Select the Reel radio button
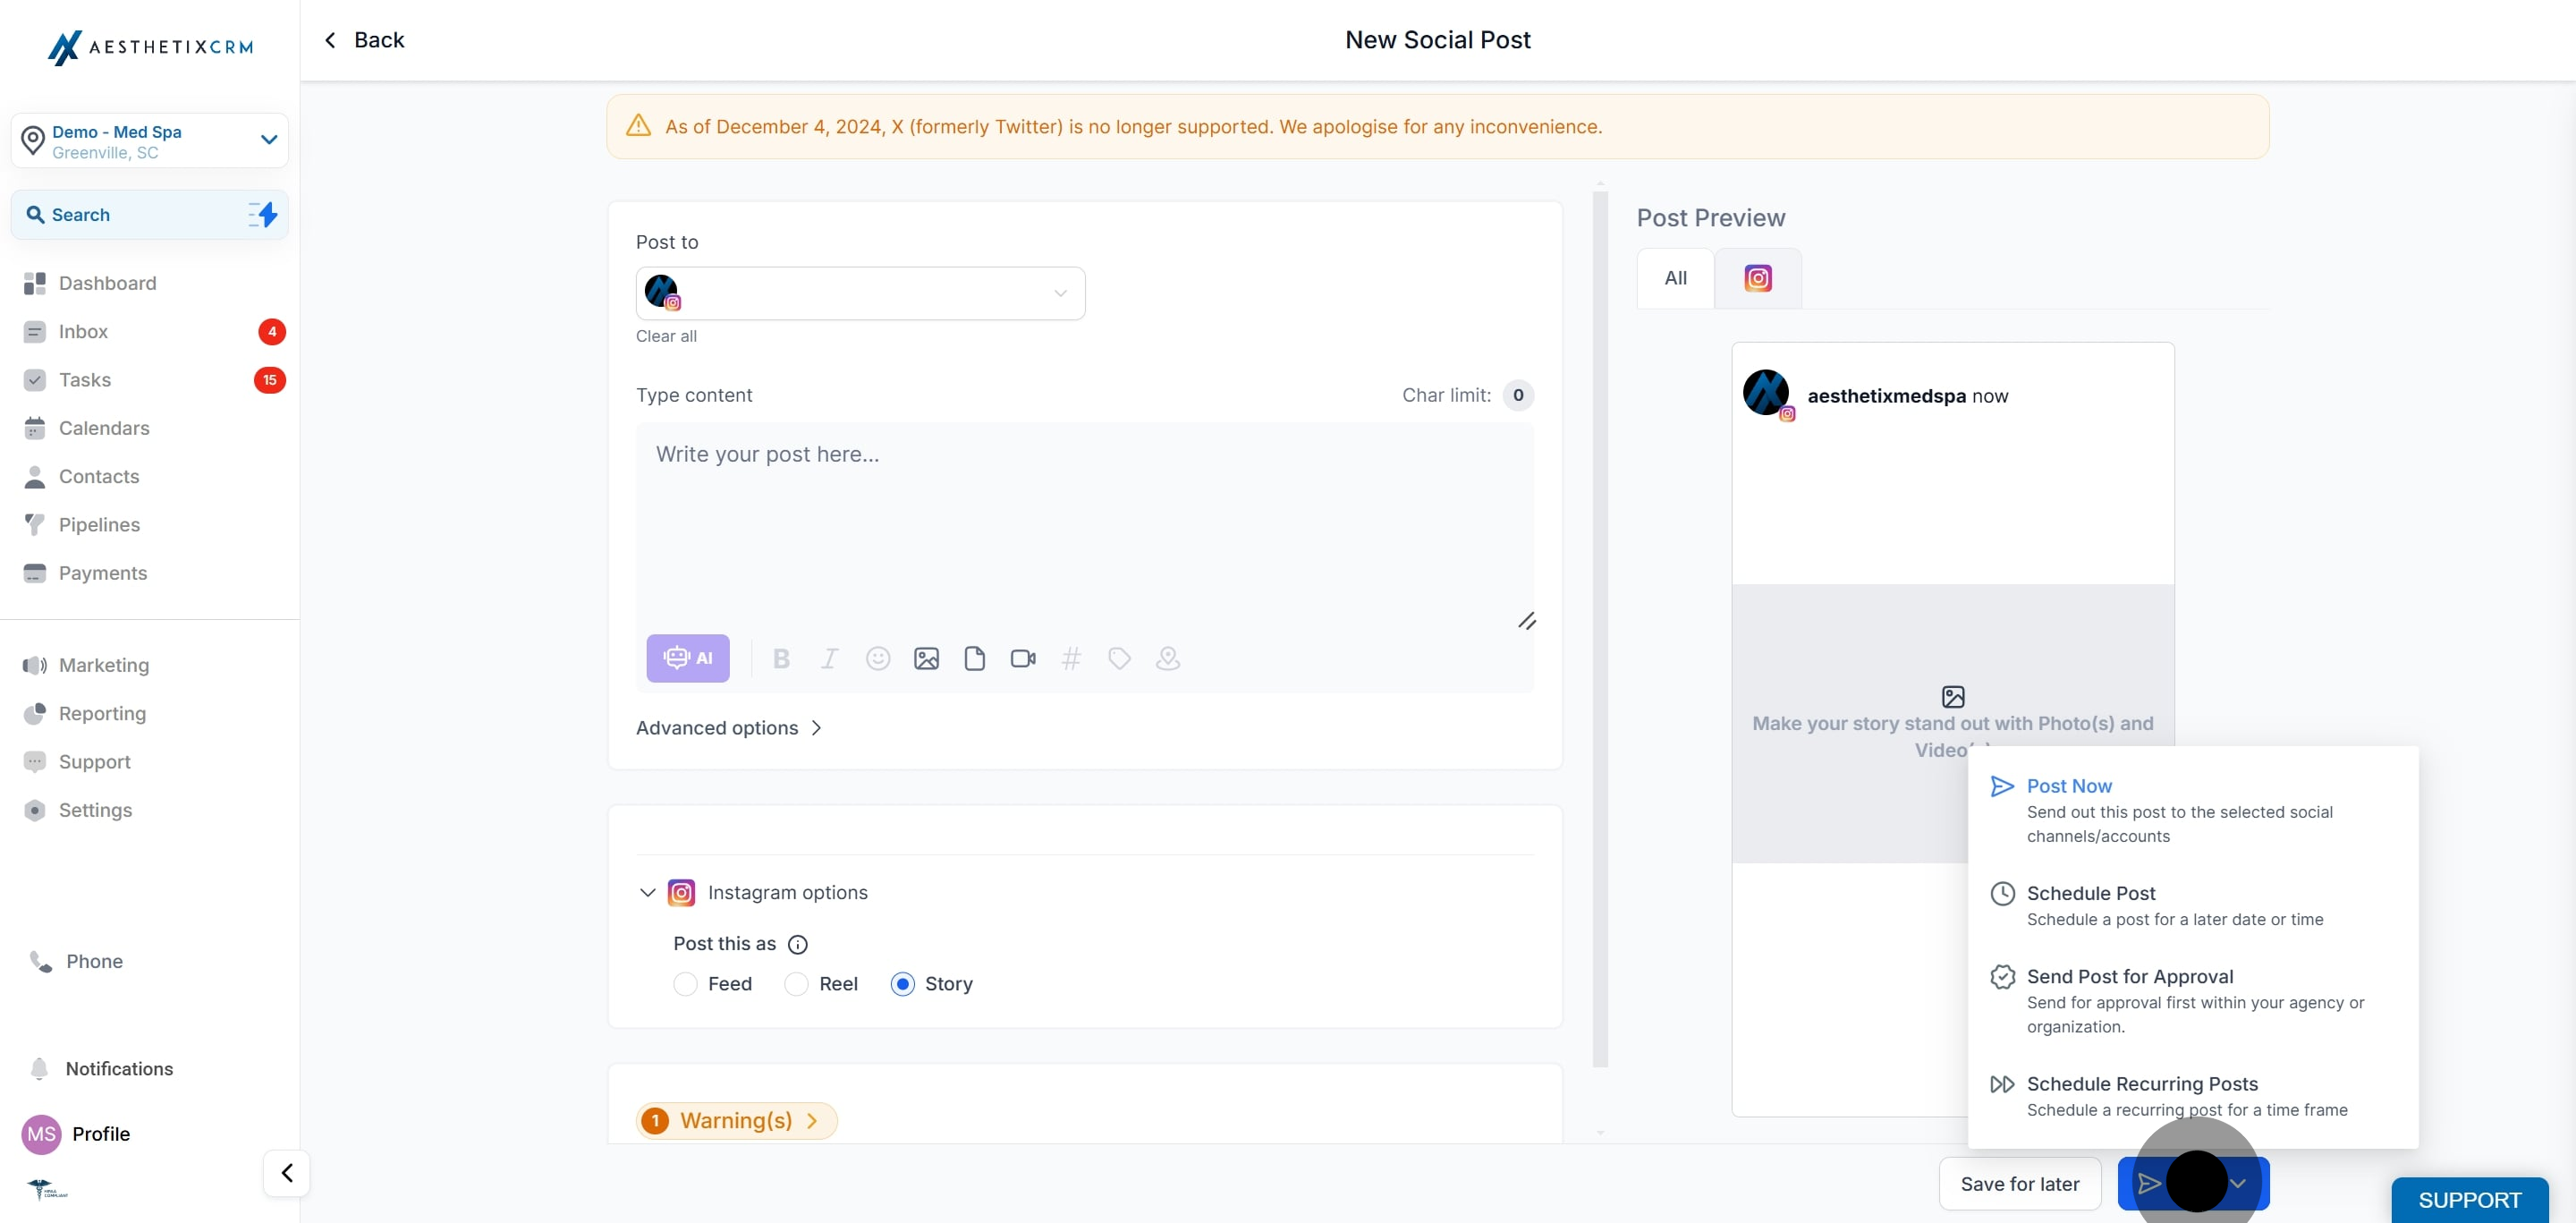This screenshot has height=1223, width=2576. pyautogui.click(x=796, y=984)
